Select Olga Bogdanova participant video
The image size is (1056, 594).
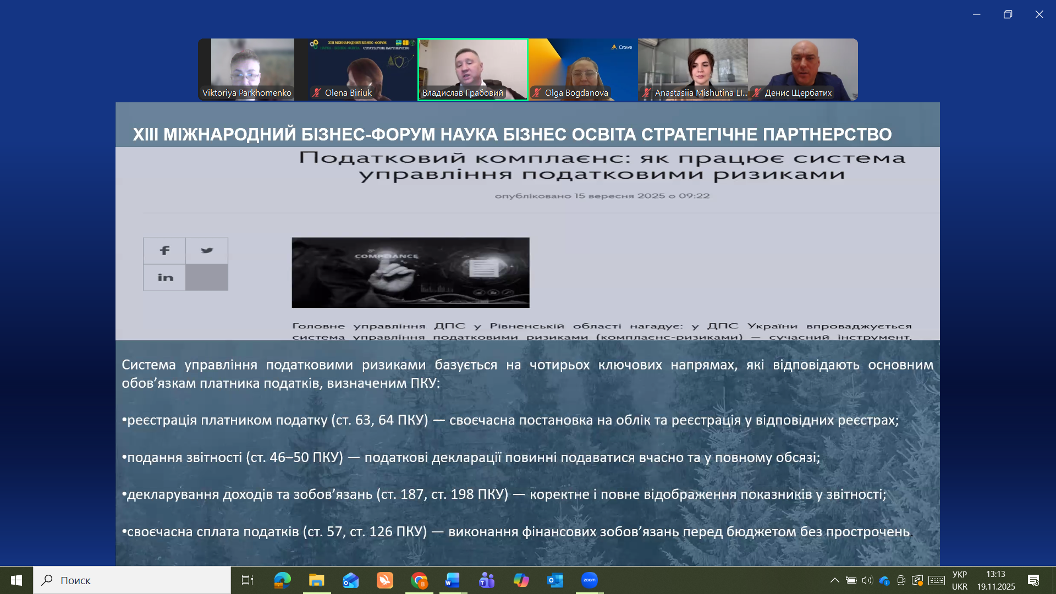583,69
